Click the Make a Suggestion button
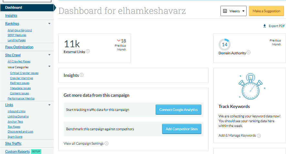 266,11
